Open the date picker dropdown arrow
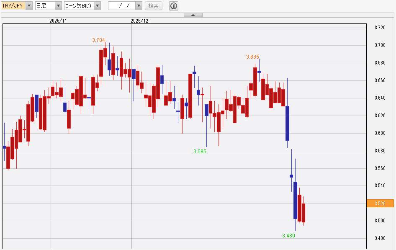The width and height of the screenshot is (396, 250). [139, 5]
